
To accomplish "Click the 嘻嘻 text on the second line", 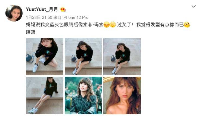I will [x=30, y=32].
